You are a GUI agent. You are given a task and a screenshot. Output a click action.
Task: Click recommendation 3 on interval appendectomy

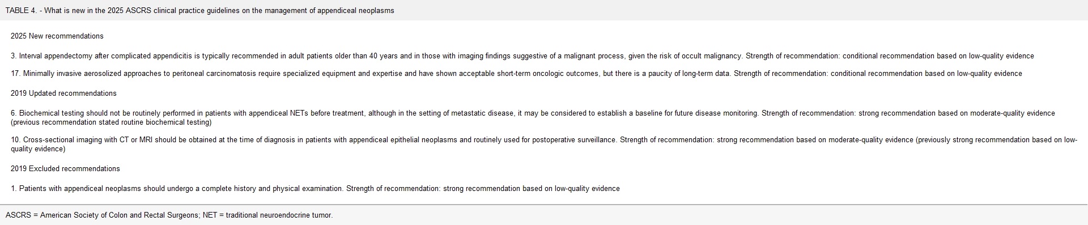[x=522, y=56]
